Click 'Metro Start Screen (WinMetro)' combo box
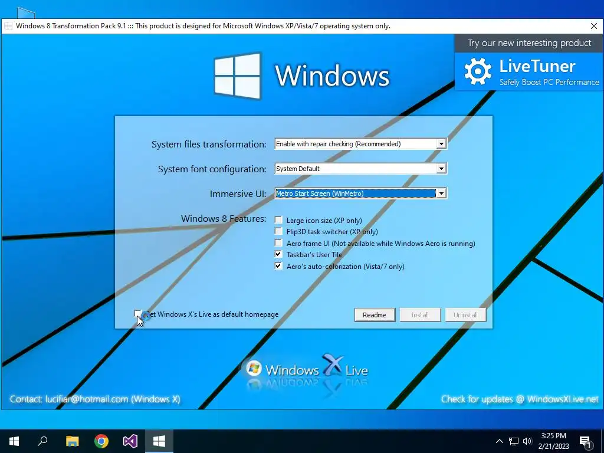Image resolution: width=604 pixels, height=453 pixels. point(360,193)
